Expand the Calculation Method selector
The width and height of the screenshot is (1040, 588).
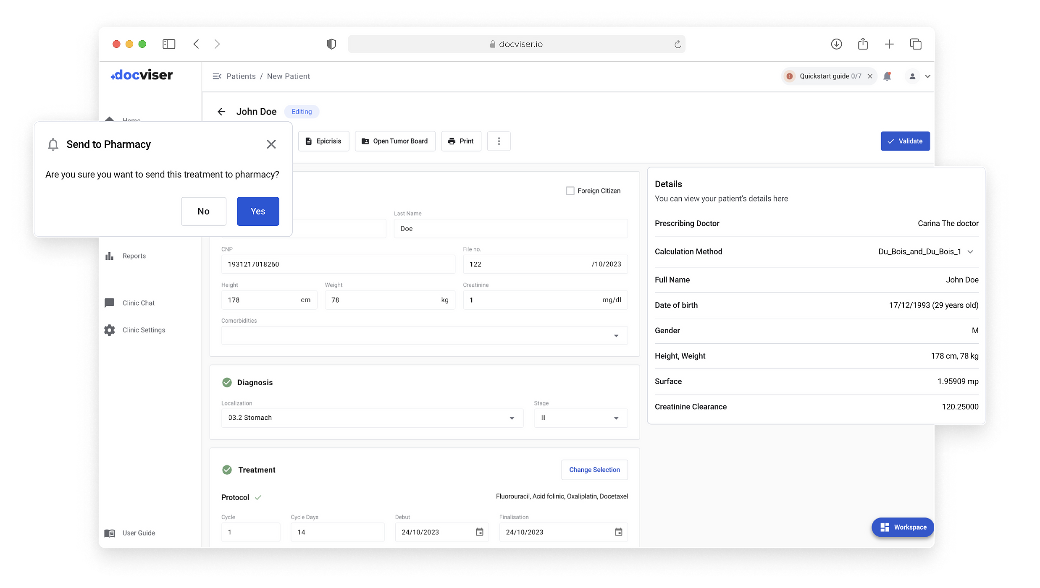point(970,252)
